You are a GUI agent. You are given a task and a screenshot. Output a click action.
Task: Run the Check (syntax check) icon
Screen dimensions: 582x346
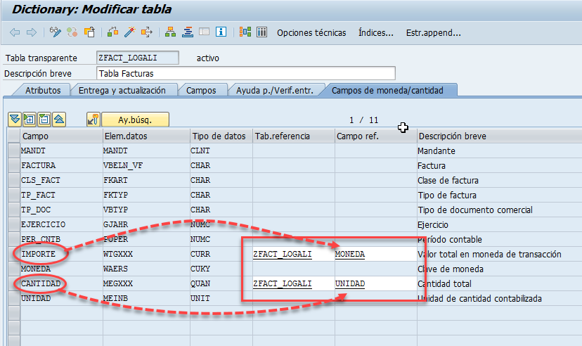pyautogui.click(x=113, y=32)
